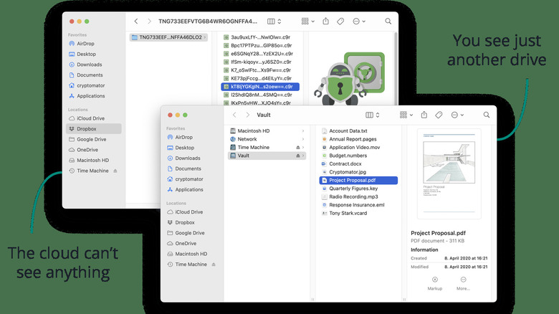This screenshot has height=314, width=559.
Task: Select the Contract.docx file
Action: coord(345,164)
